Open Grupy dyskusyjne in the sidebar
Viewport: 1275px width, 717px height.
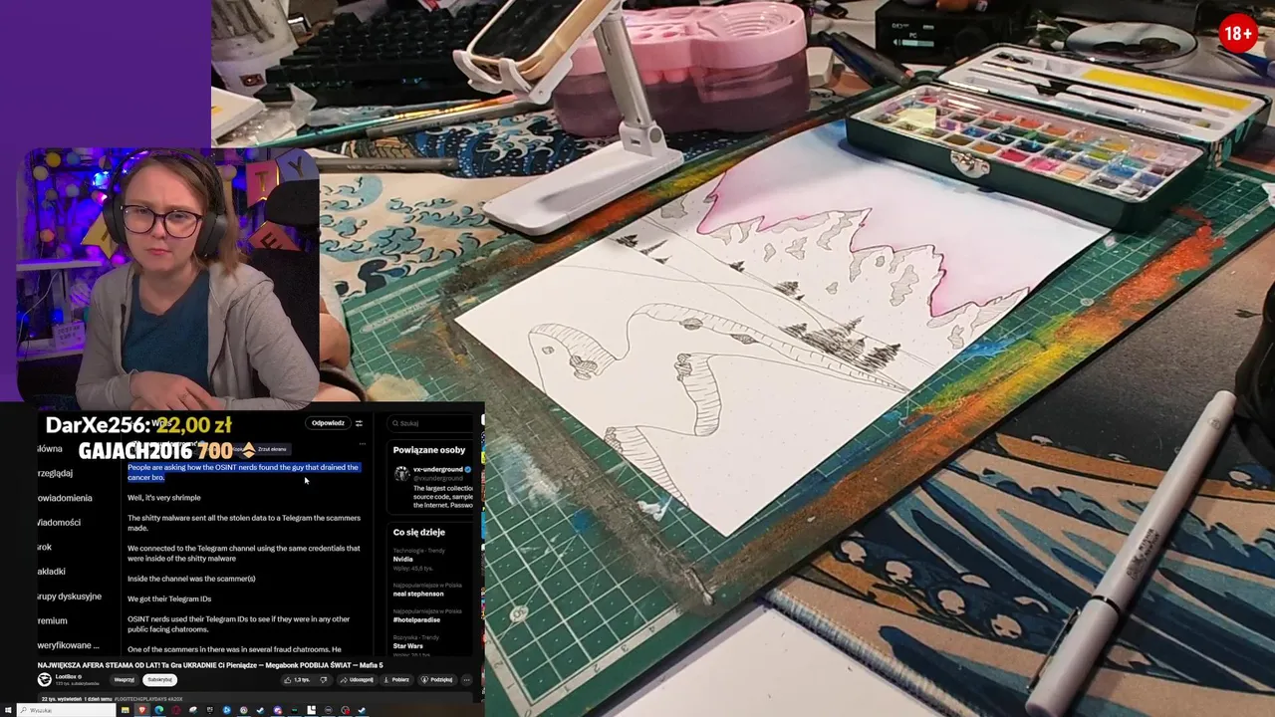(69, 596)
